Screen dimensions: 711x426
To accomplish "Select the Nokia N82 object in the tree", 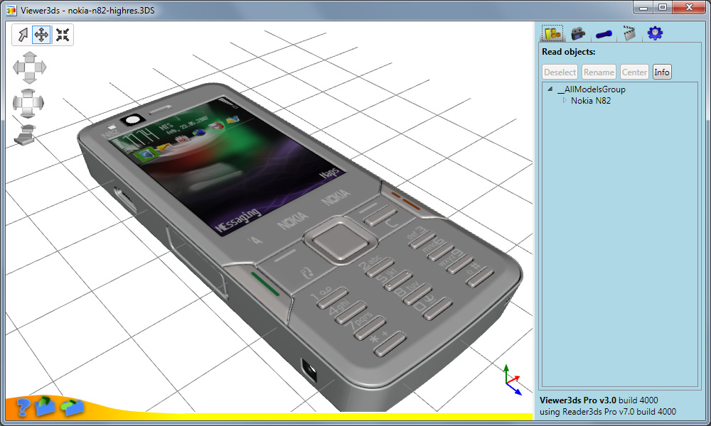I will (591, 101).
